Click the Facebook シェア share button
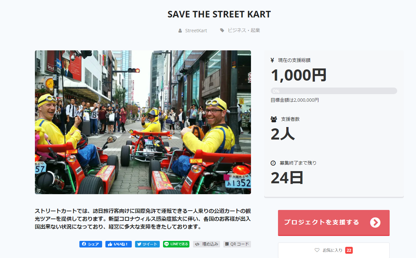Viewport: 416px width, 258px height. (91, 244)
